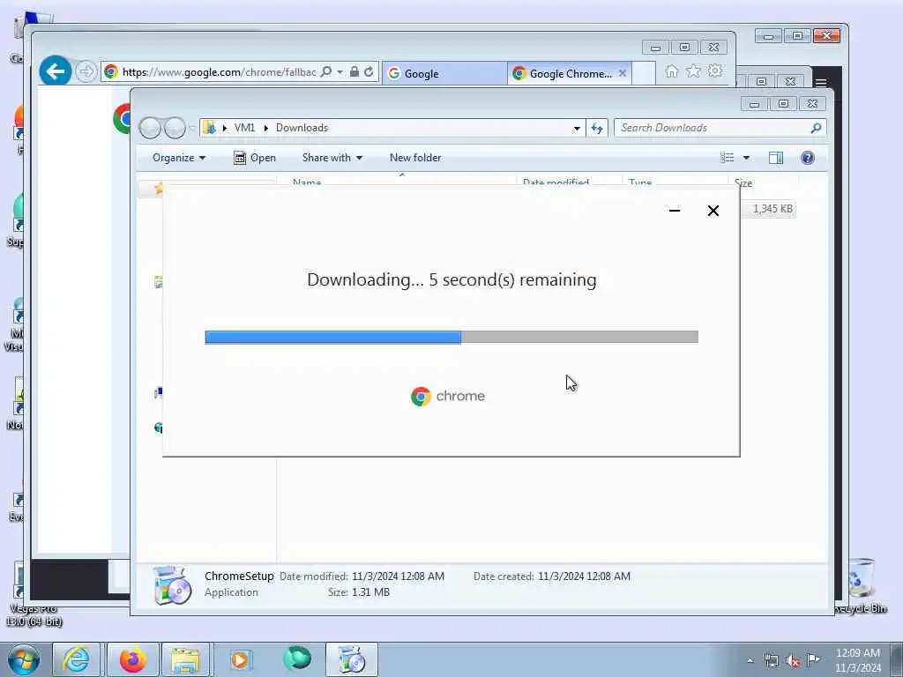Click VM1 in the Explorer breadcrumb path
This screenshot has width=903, height=677.
coord(245,128)
